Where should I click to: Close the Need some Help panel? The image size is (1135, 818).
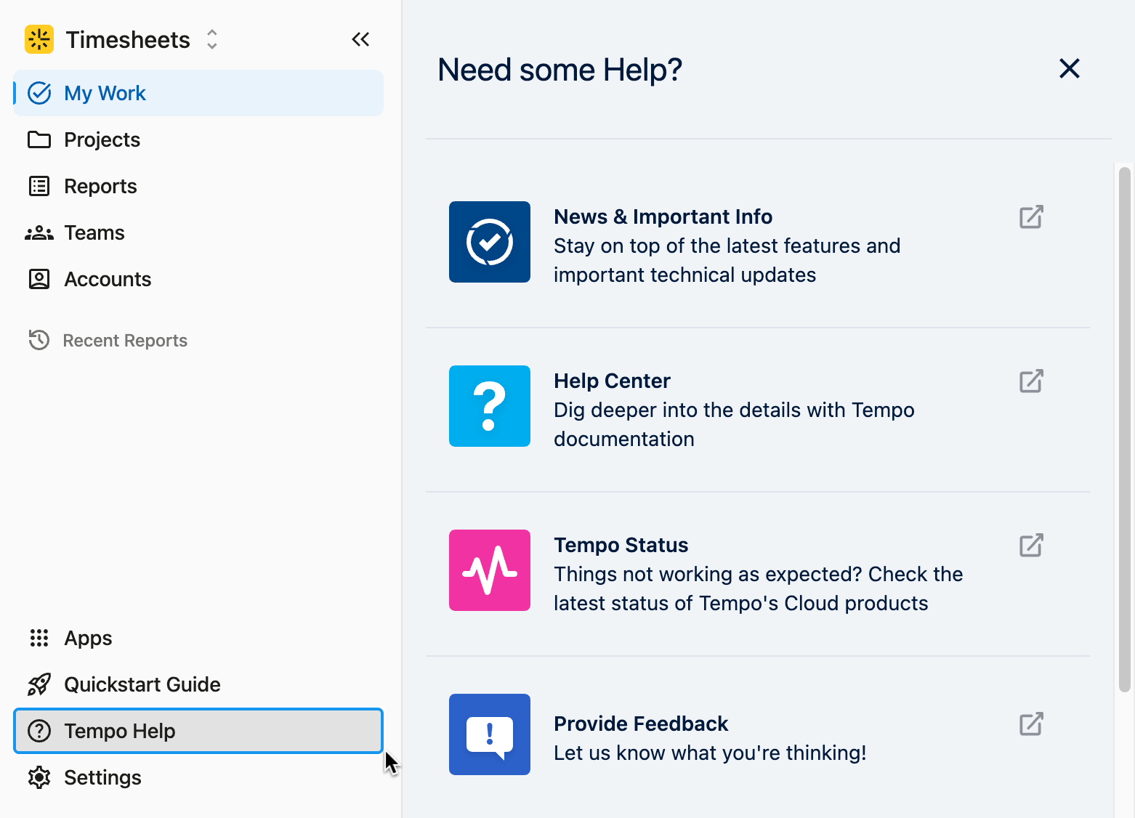(1069, 69)
